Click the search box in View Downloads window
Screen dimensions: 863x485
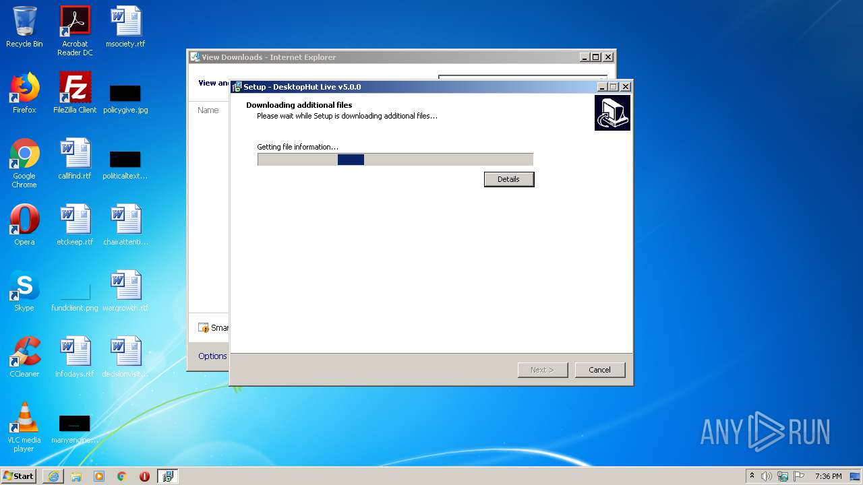click(x=523, y=77)
